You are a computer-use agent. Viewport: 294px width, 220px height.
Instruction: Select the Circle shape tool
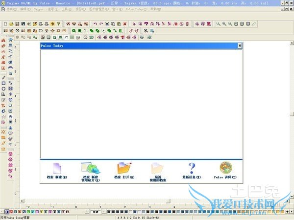(3, 89)
